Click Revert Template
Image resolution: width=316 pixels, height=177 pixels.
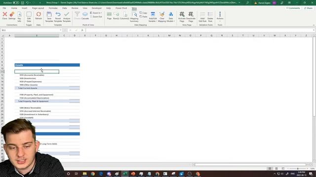(58, 17)
